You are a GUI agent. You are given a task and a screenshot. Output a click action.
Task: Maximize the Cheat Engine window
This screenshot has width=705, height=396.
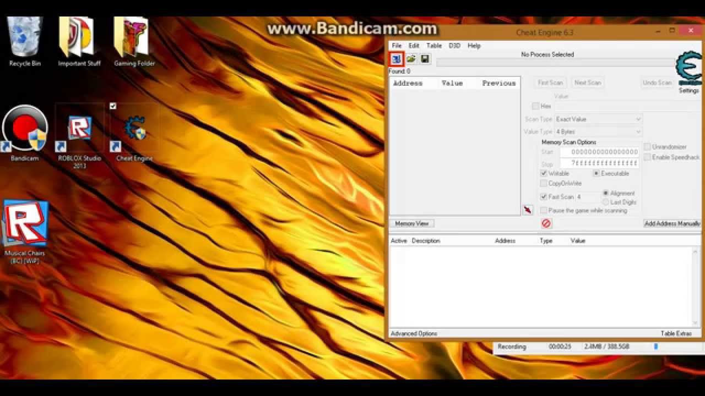click(672, 31)
